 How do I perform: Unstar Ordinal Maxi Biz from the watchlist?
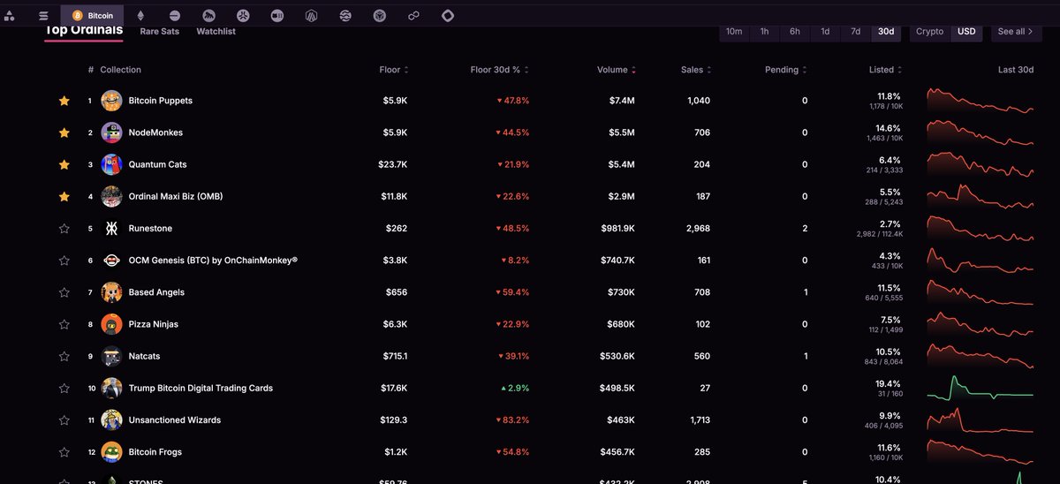pyautogui.click(x=64, y=196)
